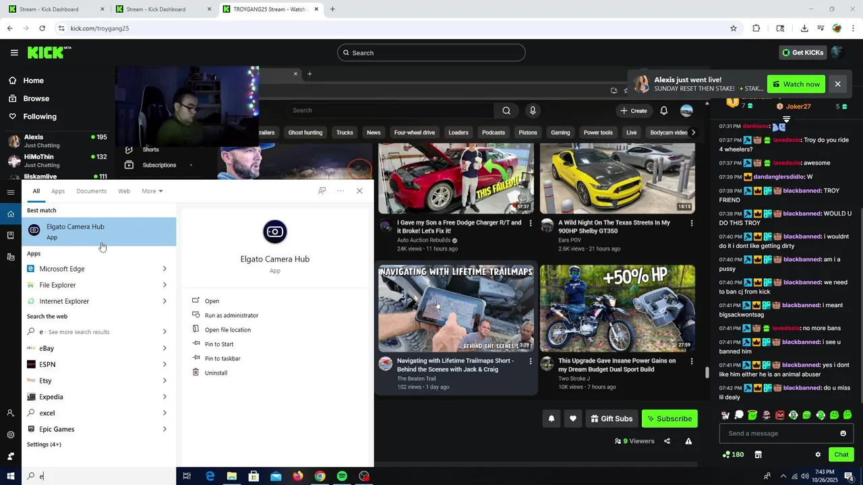Close the Windows search panel

pyautogui.click(x=359, y=191)
